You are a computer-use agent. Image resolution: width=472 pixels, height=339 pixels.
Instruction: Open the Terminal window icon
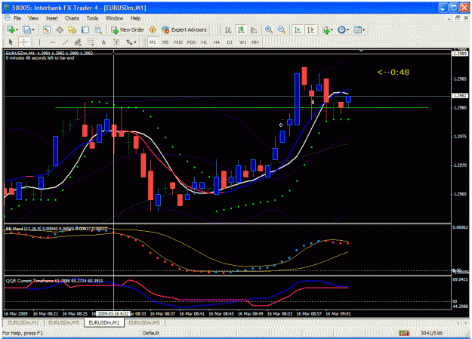[x=85, y=29]
